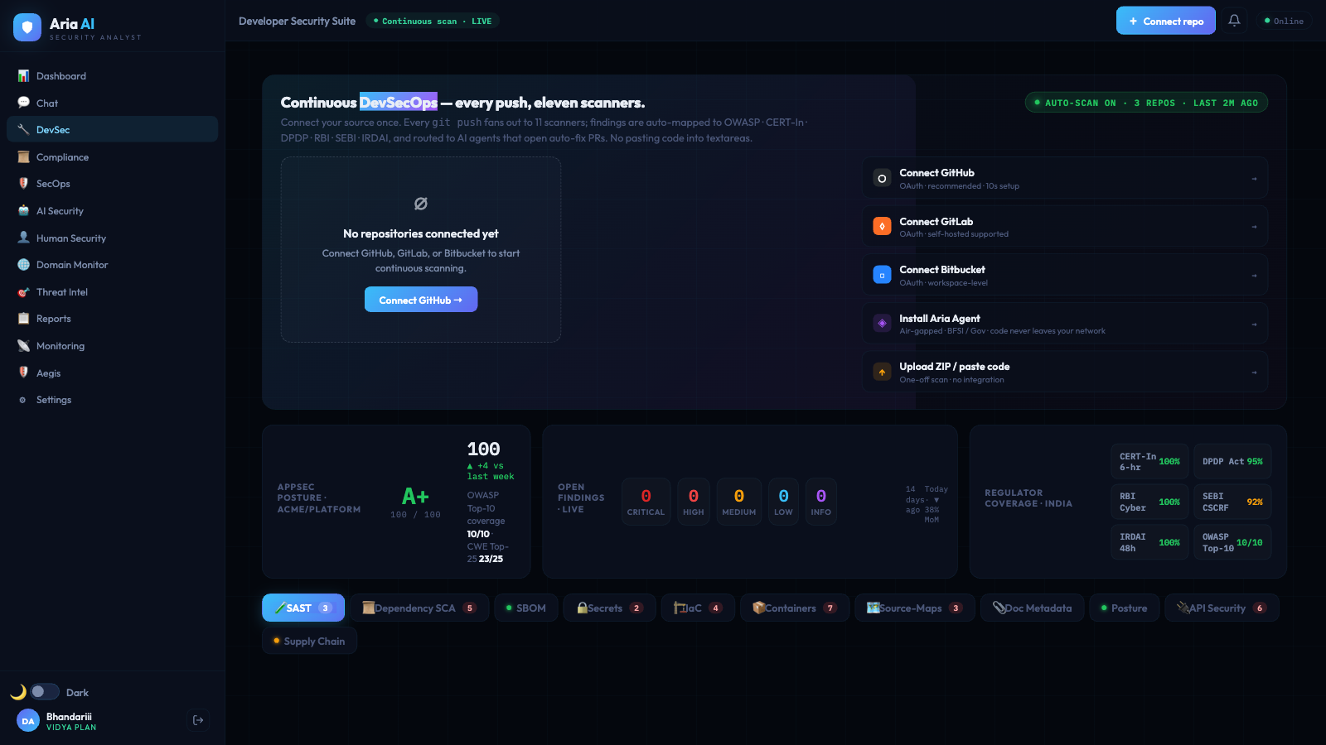Click the DA user avatar

pyautogui.click(x=28, y=721)
